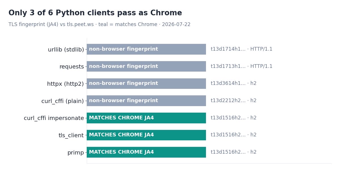This screenshot has width=340, height=191.
Task: Click the teal bar for curl_cffi impersonate
Action: coord(146,118)
